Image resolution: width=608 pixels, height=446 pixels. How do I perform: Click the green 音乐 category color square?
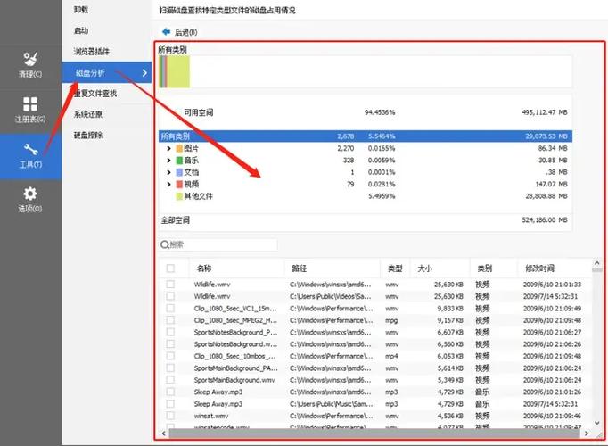(x=179, y=161)
